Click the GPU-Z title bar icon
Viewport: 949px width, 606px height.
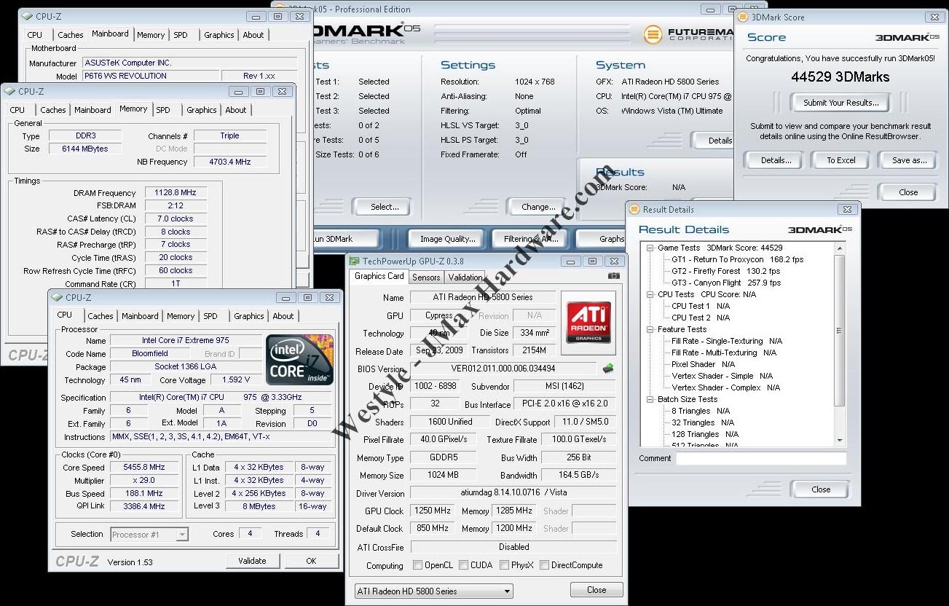[x=354, y=261]
